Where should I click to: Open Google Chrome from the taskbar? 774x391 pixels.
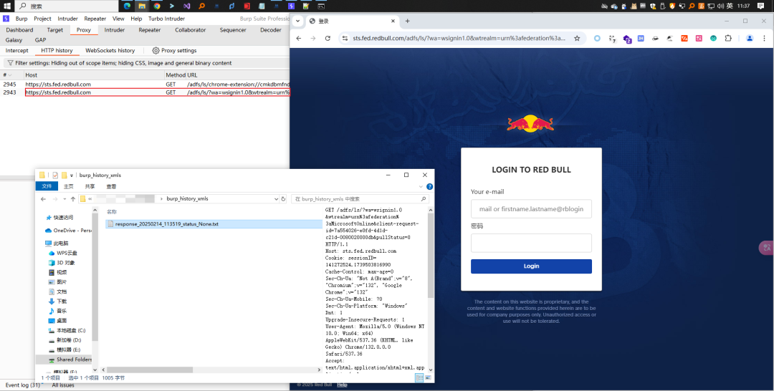(157, 6)
